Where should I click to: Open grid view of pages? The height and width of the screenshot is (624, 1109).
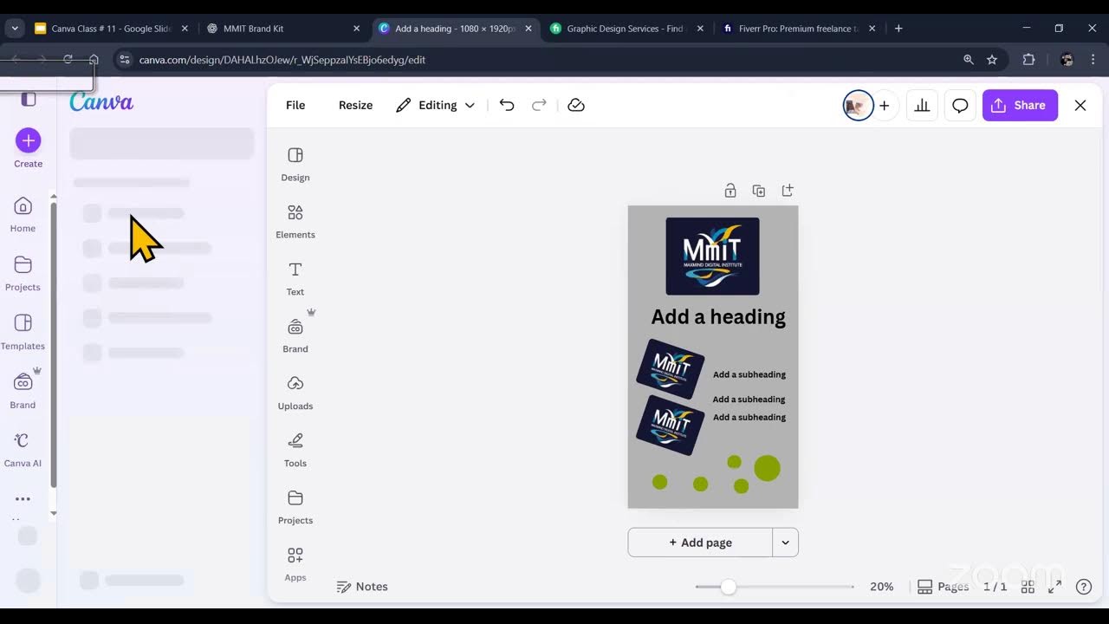click(1028, 587)
